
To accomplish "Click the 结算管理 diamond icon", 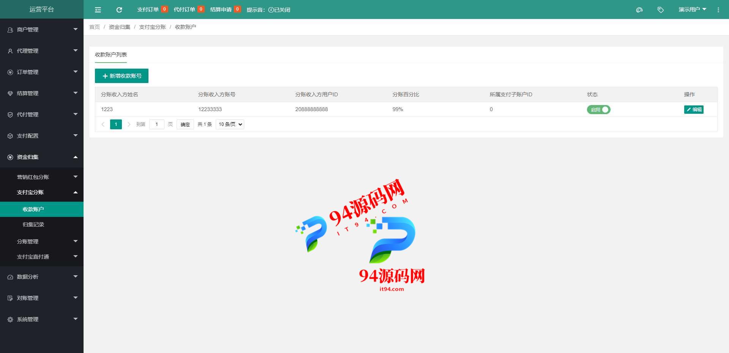I will click(10, 93).
